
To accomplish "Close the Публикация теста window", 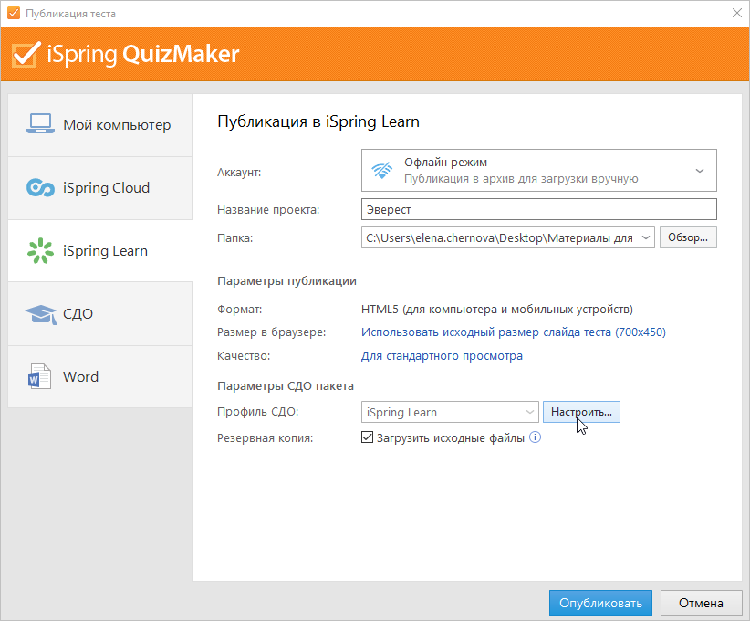I will pos(736,13).
